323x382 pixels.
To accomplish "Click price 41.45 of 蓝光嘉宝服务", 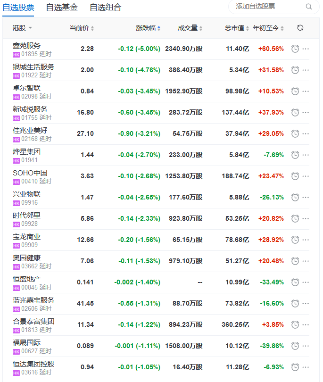I will point(85,303).
